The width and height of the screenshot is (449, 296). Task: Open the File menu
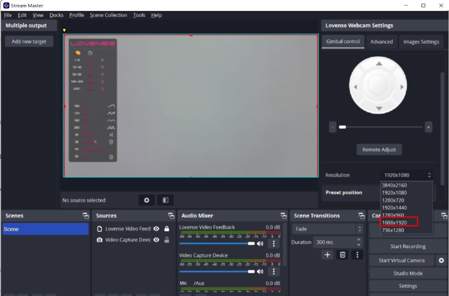click(x=8, y=15)
